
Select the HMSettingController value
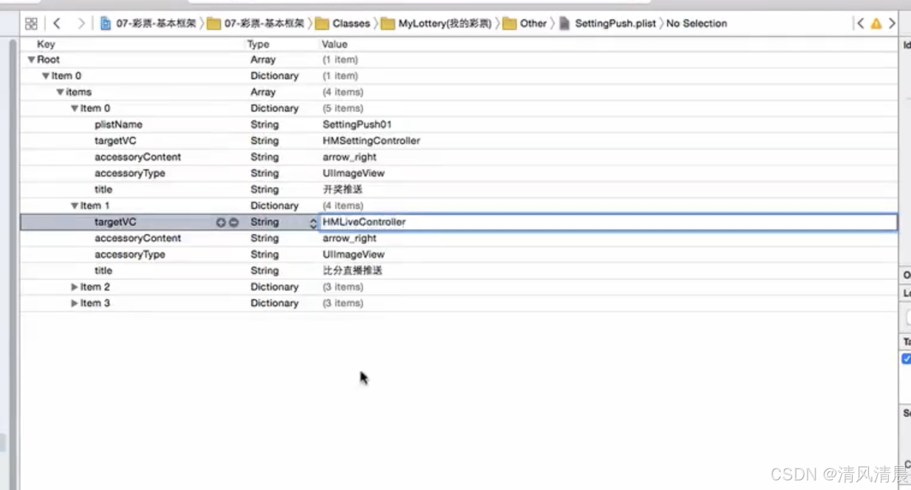click(x=371, y=141)
